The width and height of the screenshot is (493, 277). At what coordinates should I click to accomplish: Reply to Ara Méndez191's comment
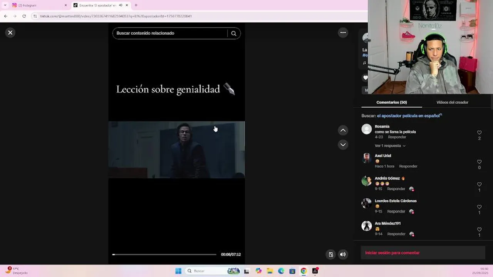[396, 234]
